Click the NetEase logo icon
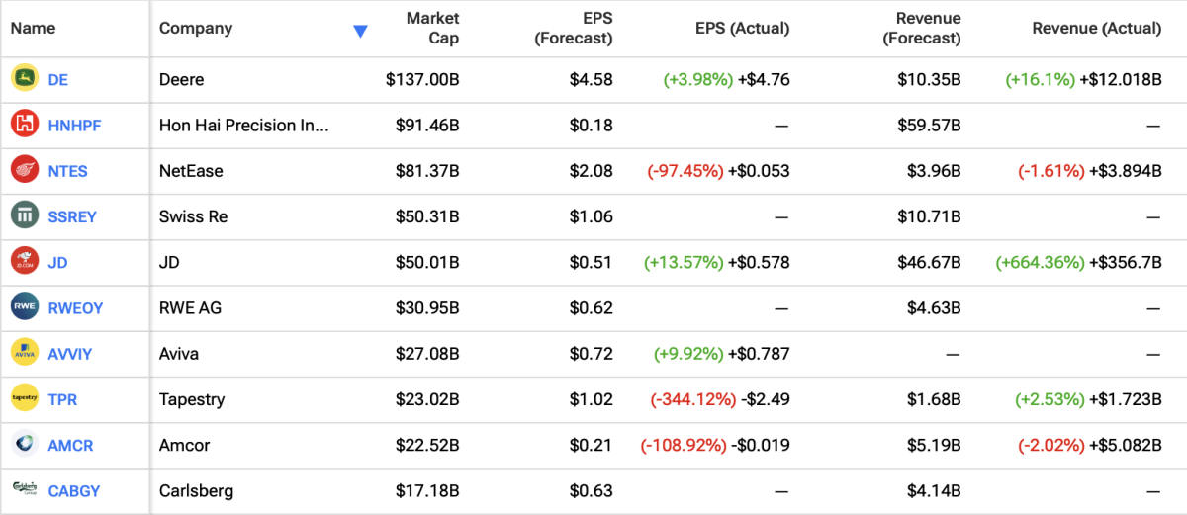Viewport: 1187px width, 515px height. tap(25, 170)
